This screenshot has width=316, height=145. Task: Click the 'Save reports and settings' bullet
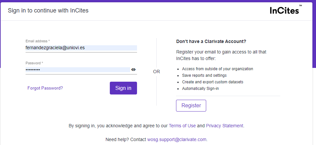click(x=204, y=75)
